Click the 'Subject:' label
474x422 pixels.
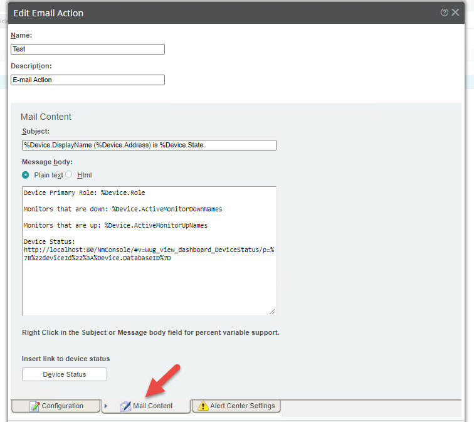pos(36,131)
